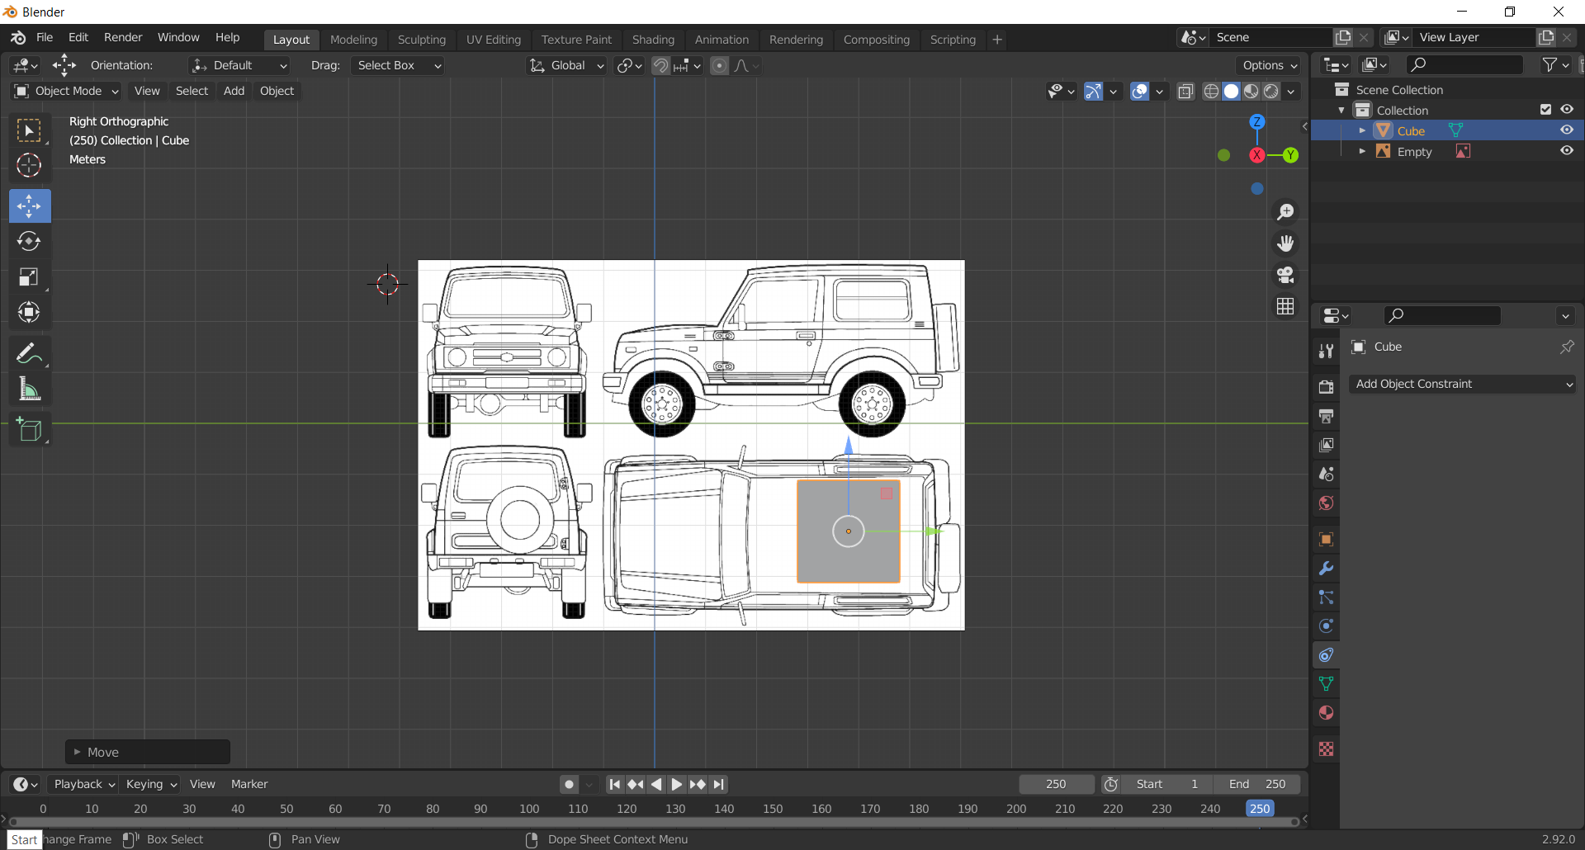Open the Render menu
Viewport: 1585px width, 850px height.
tap(123, 37)
